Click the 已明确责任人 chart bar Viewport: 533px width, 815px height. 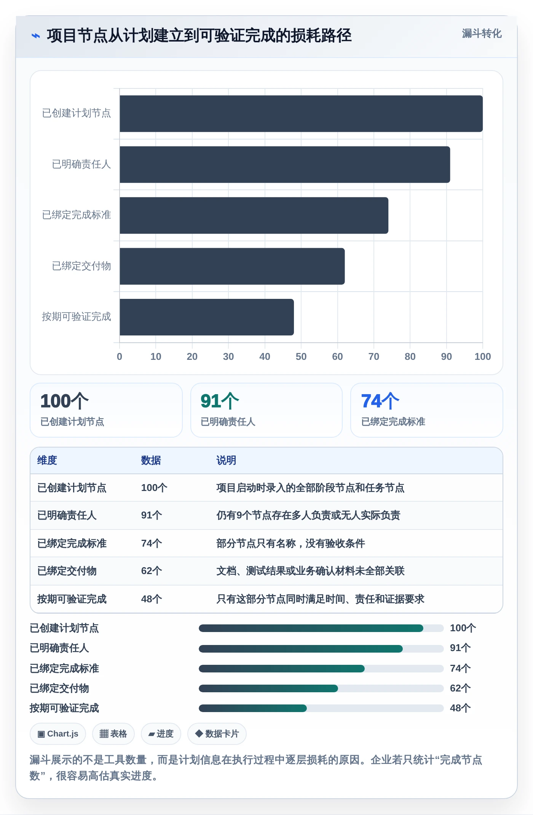[285, 164]
